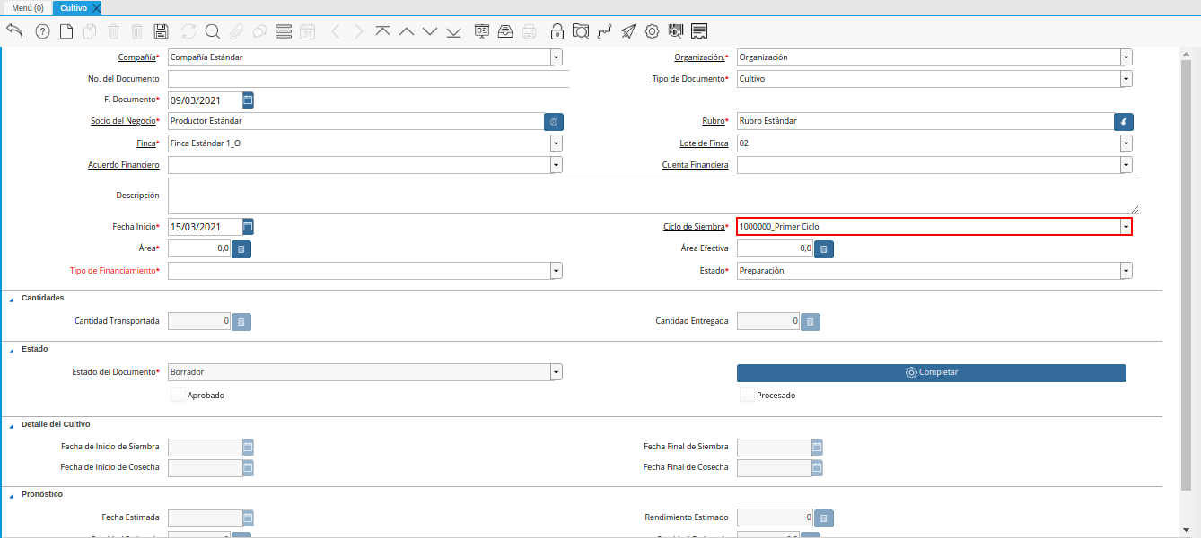This screenshot has width=1201, height=539.
Task: Collapse the Cantidades section
Action: [12, 299]
